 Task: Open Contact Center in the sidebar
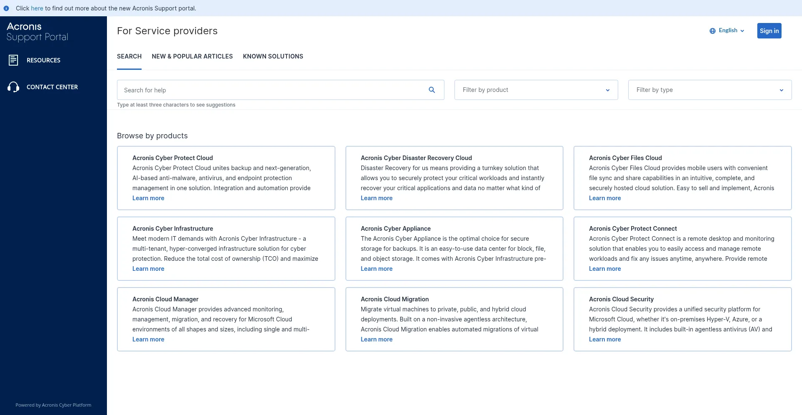point(52,87)
